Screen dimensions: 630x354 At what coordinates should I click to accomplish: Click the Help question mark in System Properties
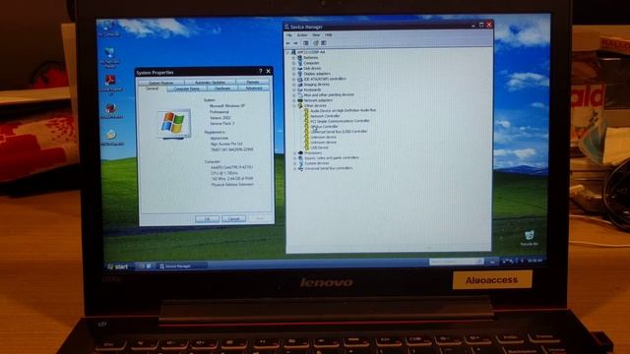pos(260,71)
